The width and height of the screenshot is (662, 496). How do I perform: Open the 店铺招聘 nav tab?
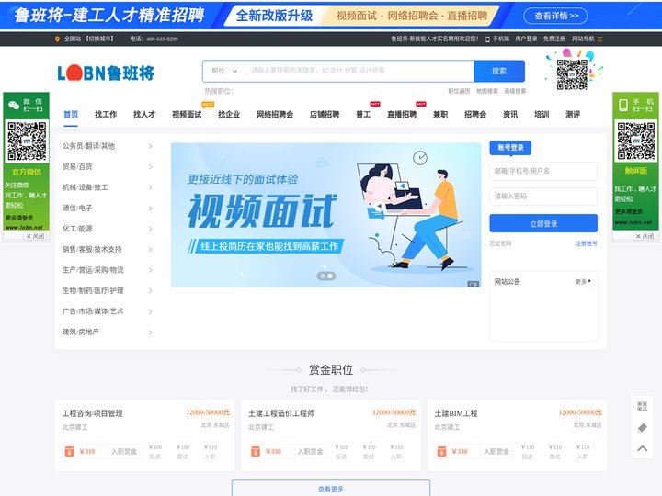pyautogui.click(x=325, y=114)
